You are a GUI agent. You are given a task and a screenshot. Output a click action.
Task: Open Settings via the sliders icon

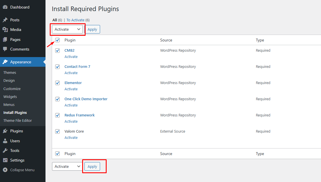click(x=5, y=160)
